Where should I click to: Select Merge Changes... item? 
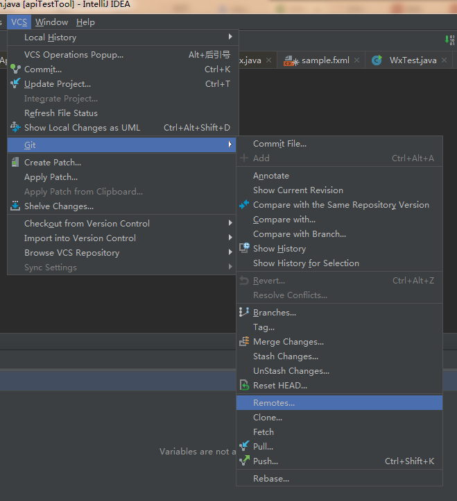[x=339, y=342]
